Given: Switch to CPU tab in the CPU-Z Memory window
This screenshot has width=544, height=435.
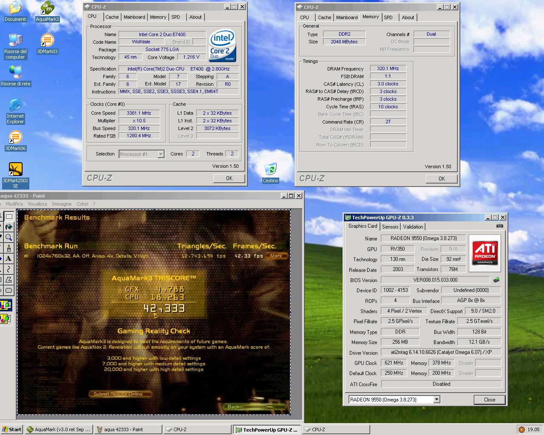Looking at the screenshot, I should (x=305, y=17).
